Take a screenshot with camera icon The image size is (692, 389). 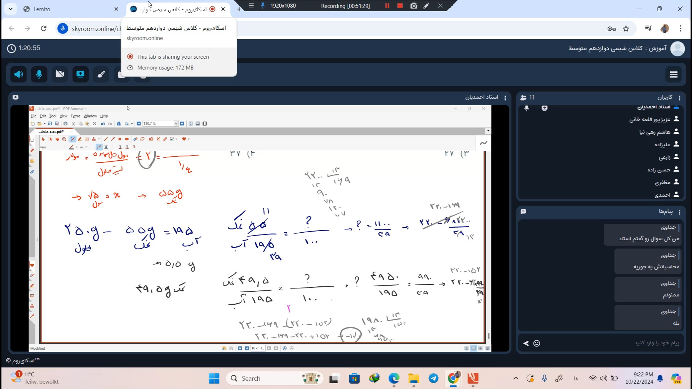pos(414,6)
